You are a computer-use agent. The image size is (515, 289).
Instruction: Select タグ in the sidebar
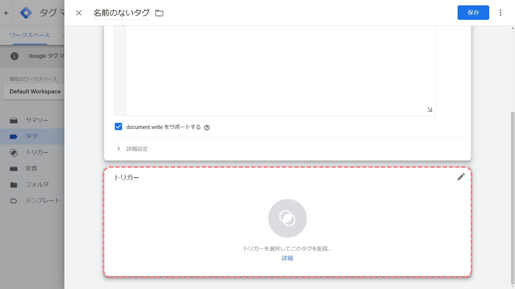pyautogui.click(x=32, y=136)
